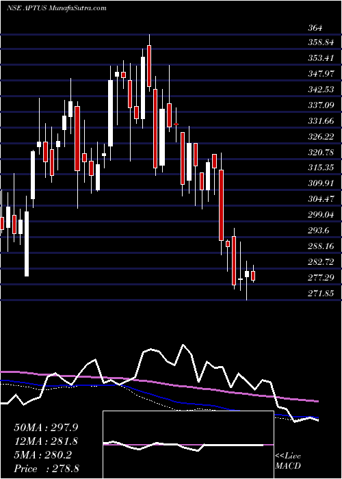Click the 5MA : 280.2 readout

[x=42, y=455]
